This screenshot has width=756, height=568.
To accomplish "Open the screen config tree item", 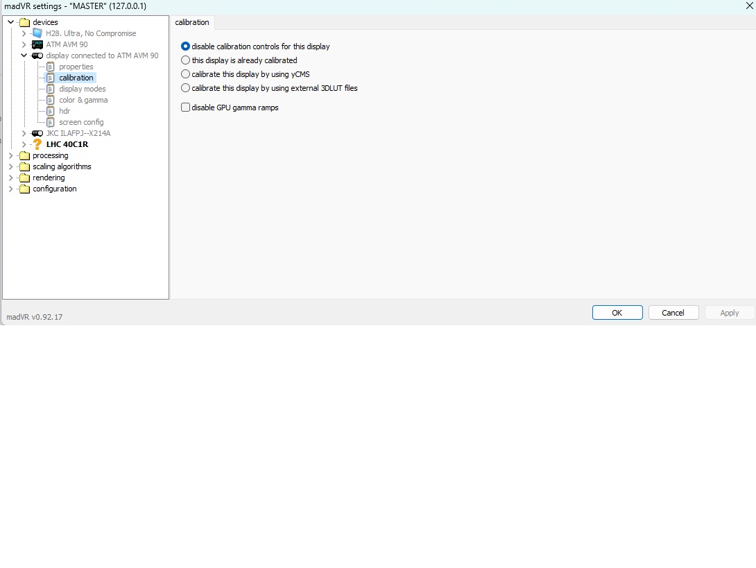I will point(81,122).
